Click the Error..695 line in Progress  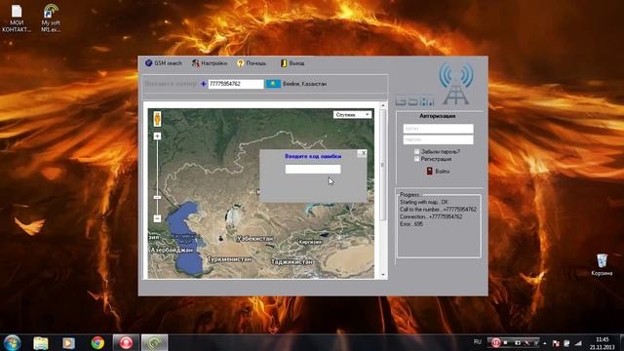click(x=411, y=224)
